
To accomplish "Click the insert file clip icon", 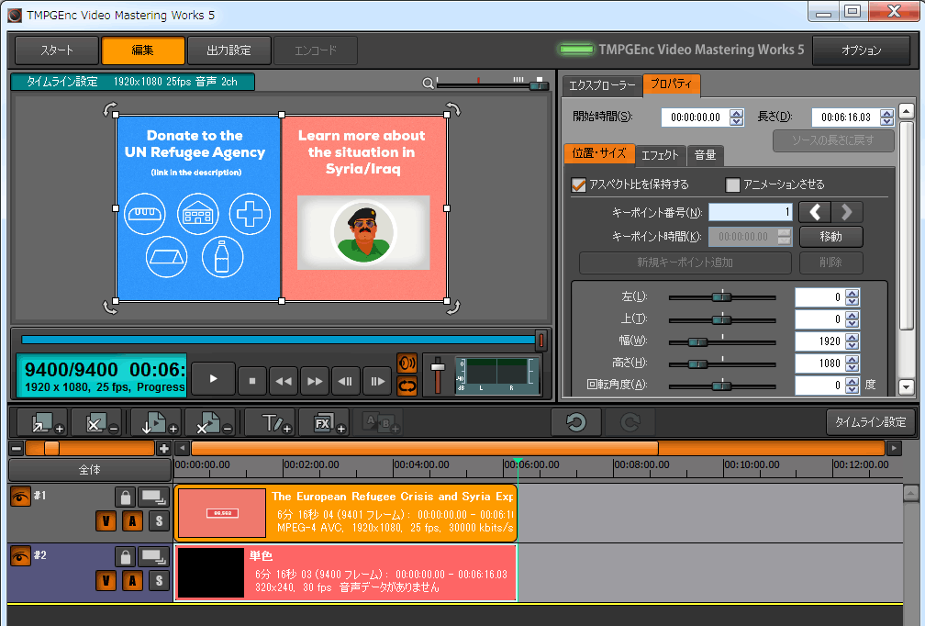I will coord(155,422).
